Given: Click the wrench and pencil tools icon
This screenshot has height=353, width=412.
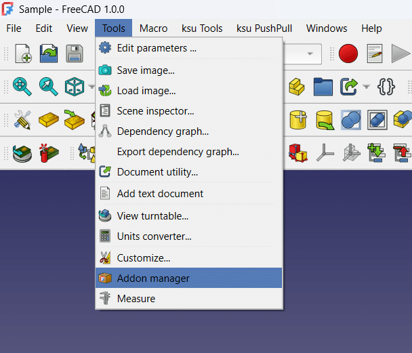Looking at the screenshot, I should (x=22, y=120).
